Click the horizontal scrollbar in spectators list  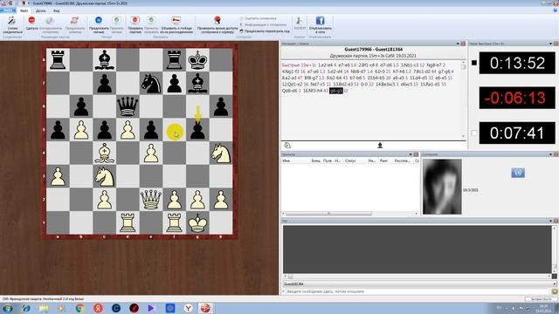click(x=328, y=214)
